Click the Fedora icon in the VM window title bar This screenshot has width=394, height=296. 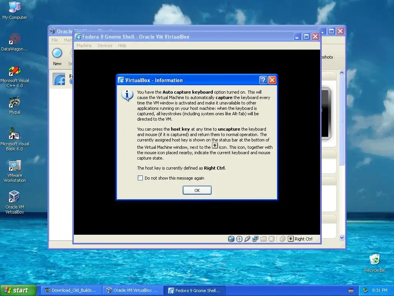point(78,37)
